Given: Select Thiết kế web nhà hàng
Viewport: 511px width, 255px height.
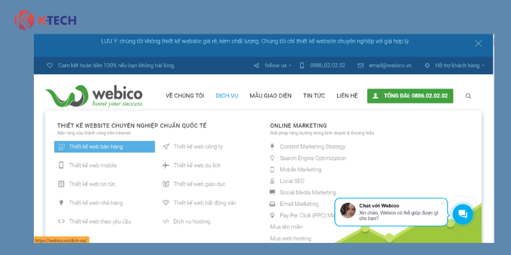Looking at the screenshot, I should (x=95, y=203).
